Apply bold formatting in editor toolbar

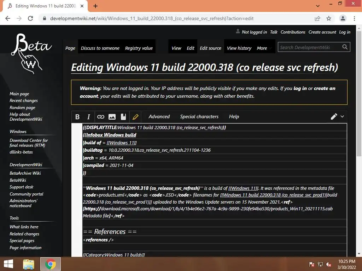tap(77, 117)
